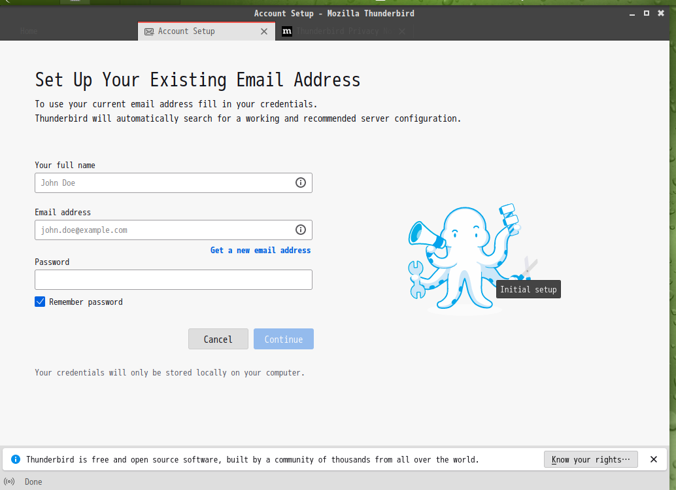Close the Account Setup tab
Image resolution: width=676 pixels, height=490 pixels.
(x=264, y=31)
